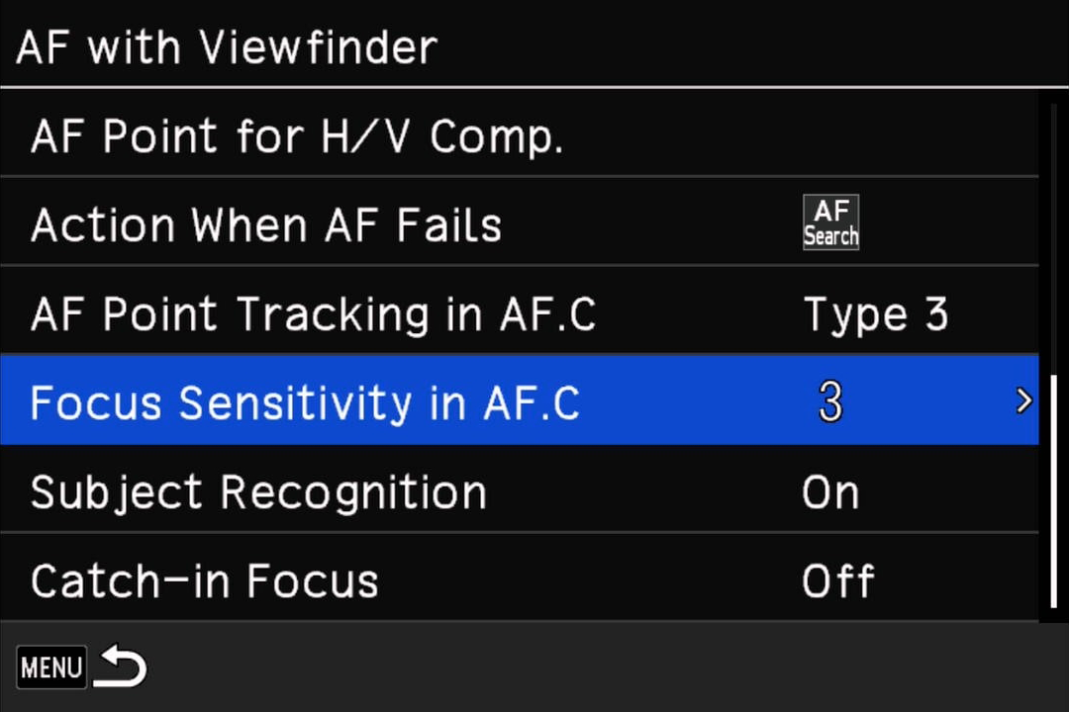Toggle the Catch-in Focus Off value
This screenshot has height=712, width=1069.
click(x=838, y=580)
